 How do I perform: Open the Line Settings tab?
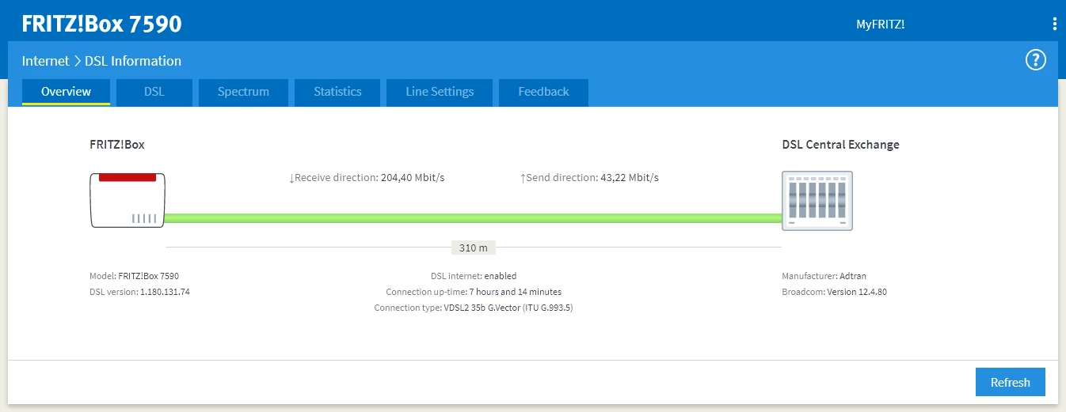440,92
